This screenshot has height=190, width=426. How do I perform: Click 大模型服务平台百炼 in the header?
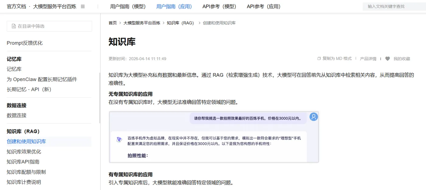(x=55, y=6)
